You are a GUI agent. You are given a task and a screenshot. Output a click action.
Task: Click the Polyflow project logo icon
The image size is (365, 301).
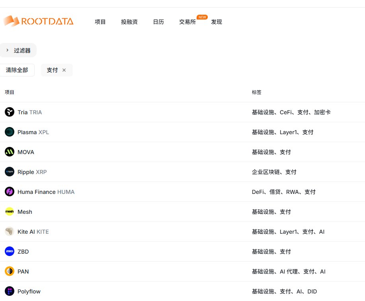coord(10,291)
